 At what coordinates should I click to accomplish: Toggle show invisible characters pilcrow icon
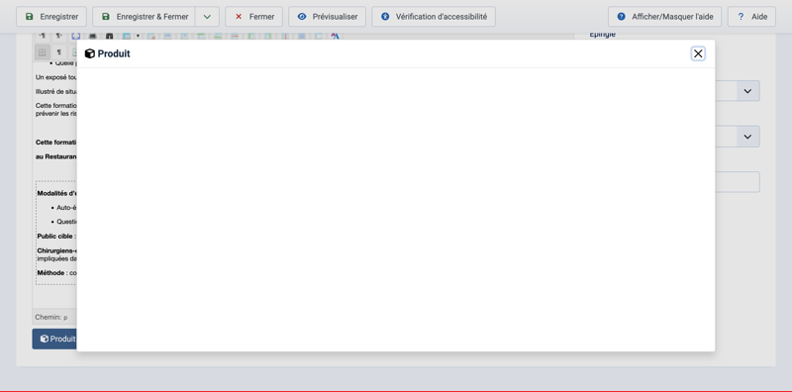click(x=59, y=52)
